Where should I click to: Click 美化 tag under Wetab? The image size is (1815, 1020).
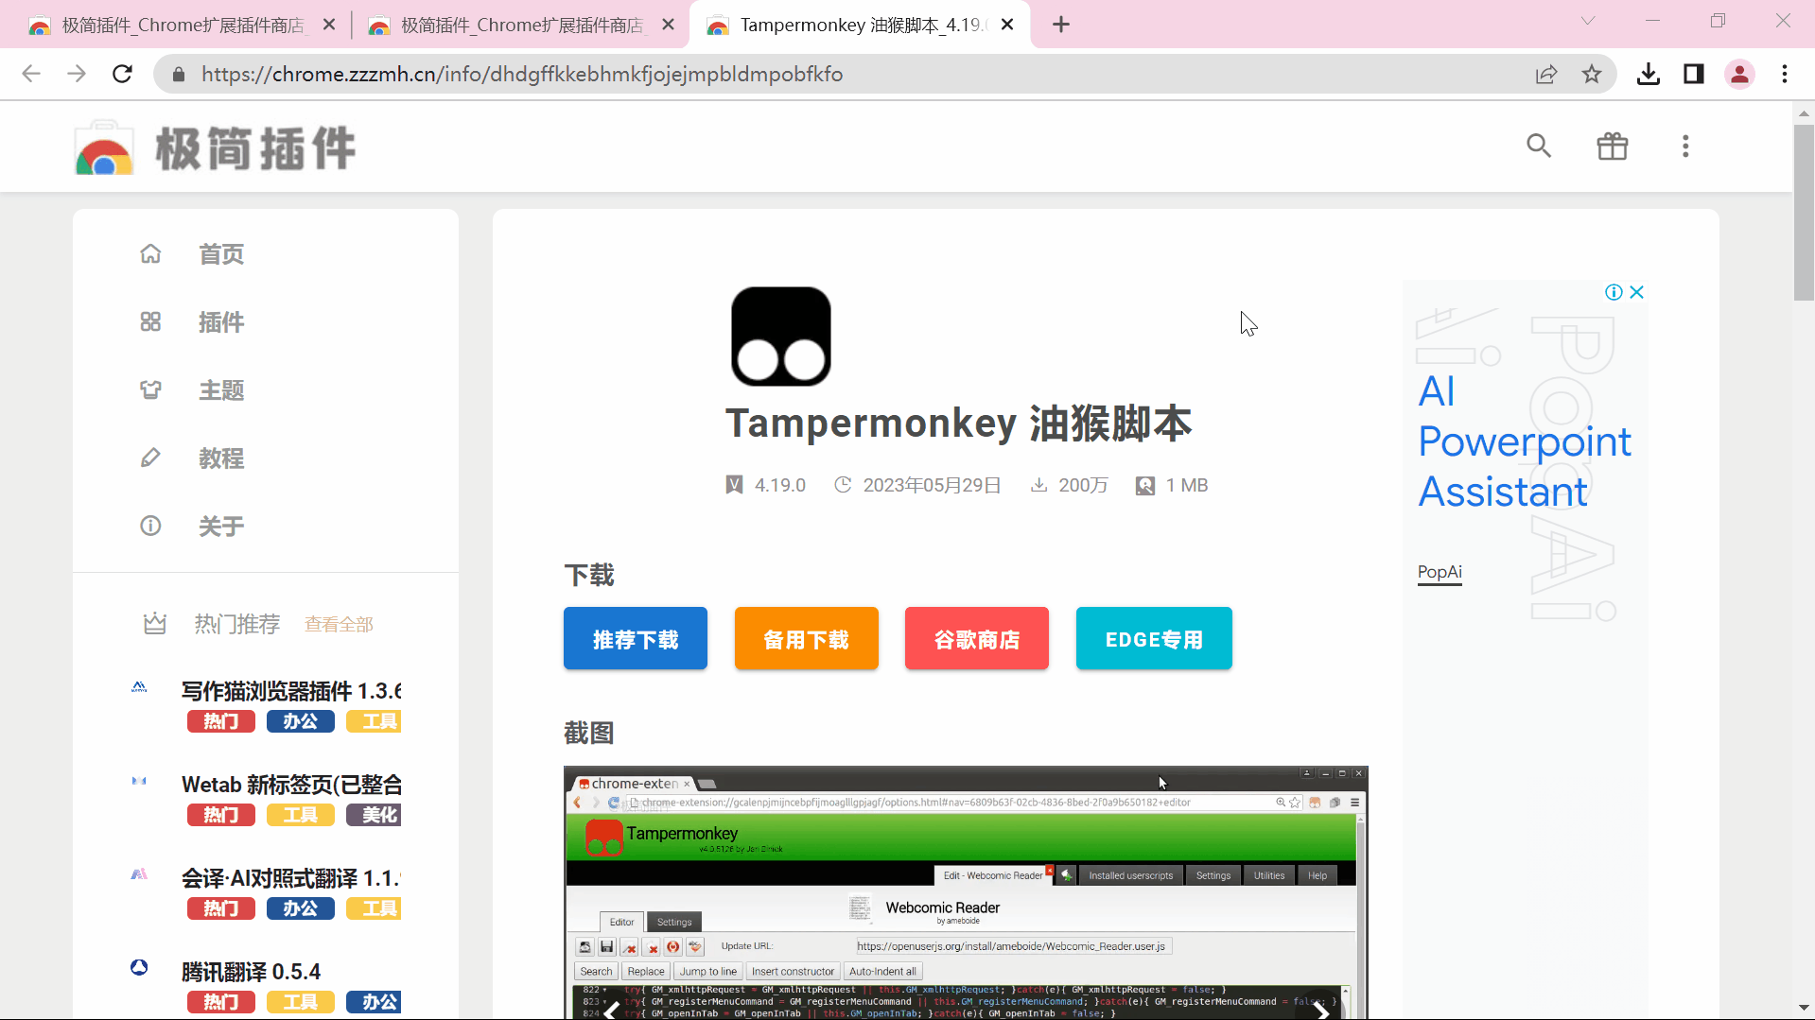(375, 815)
